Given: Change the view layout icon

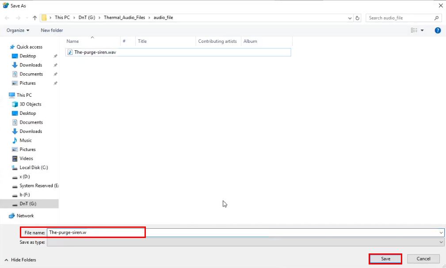Looking at the screenshot, I should (x=414, y=30).
